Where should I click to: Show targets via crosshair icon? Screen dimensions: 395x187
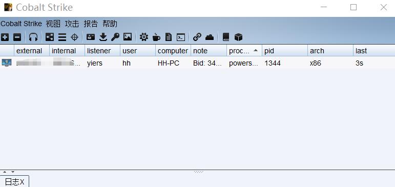click(x=75, y=37)
